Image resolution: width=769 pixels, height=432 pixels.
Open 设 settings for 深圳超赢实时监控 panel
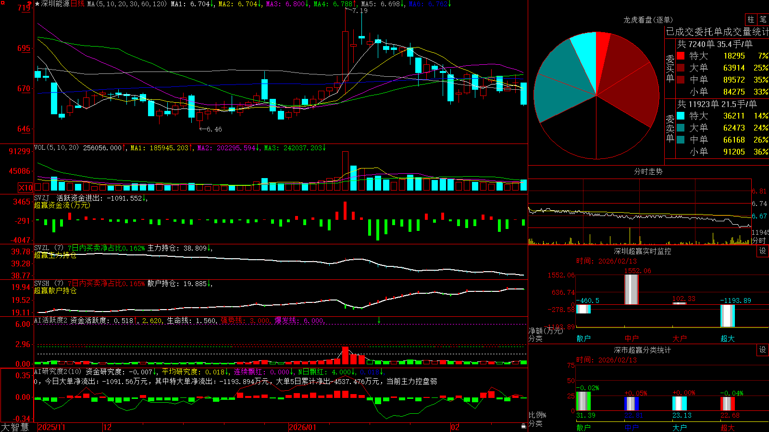pyautogui.click(x=763, y=251)
